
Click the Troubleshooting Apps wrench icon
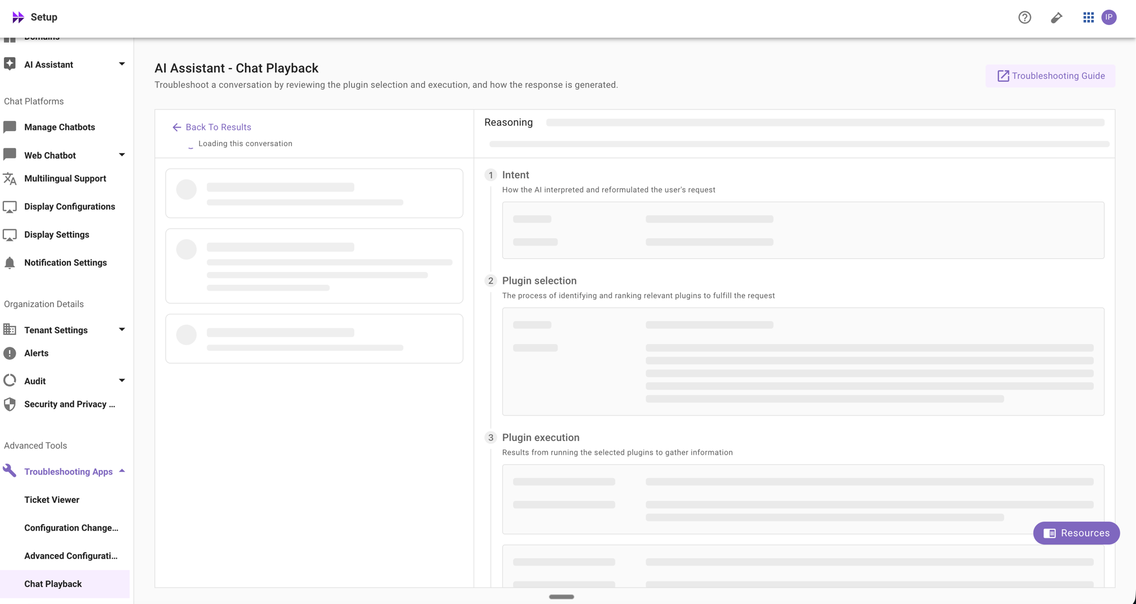tap(10, 471)
